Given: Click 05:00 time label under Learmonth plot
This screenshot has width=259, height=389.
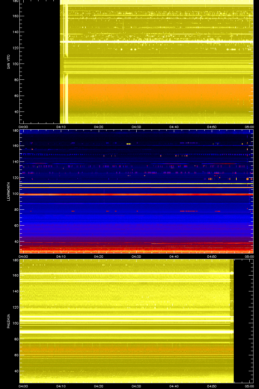Looking at the screenshot, I should (249, 256).
